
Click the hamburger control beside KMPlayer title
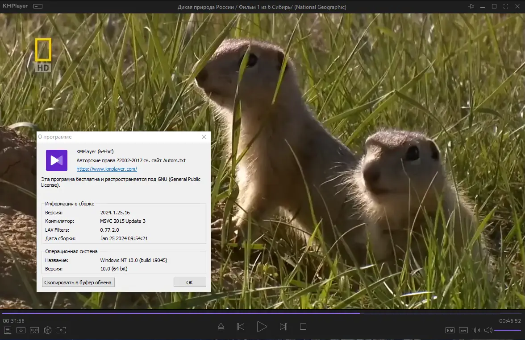coord(38,6)
